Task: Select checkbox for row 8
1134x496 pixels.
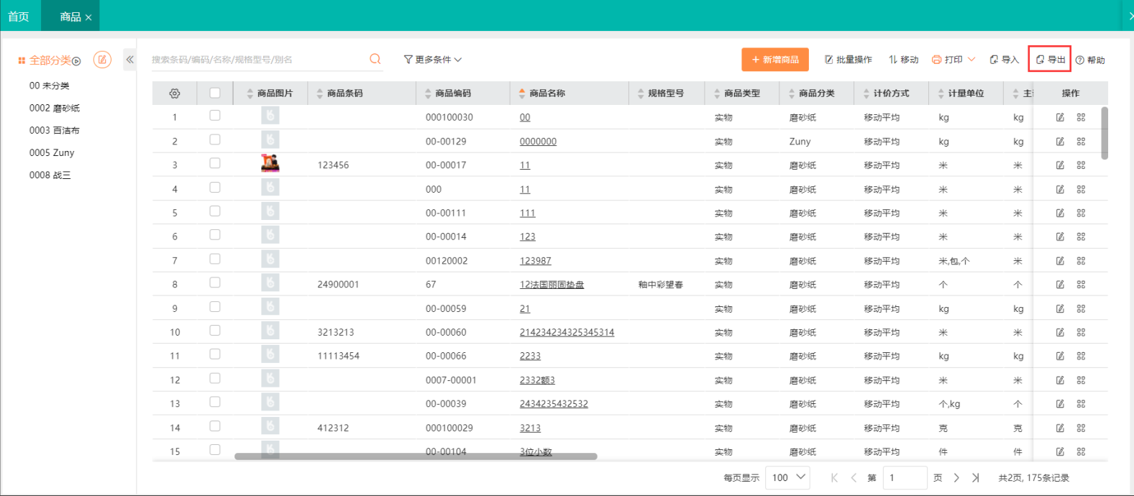Action: pos(214,283)
